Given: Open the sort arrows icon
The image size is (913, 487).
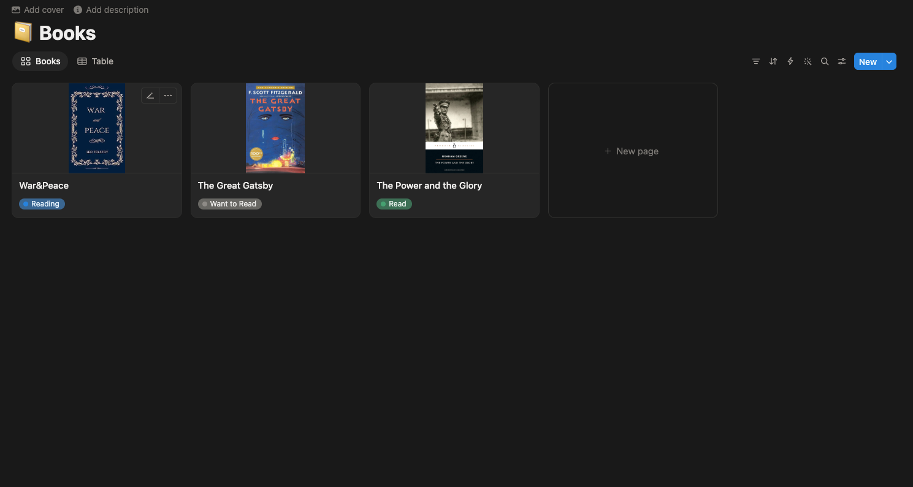Looking at the screenshot, I should coord(773,61).
